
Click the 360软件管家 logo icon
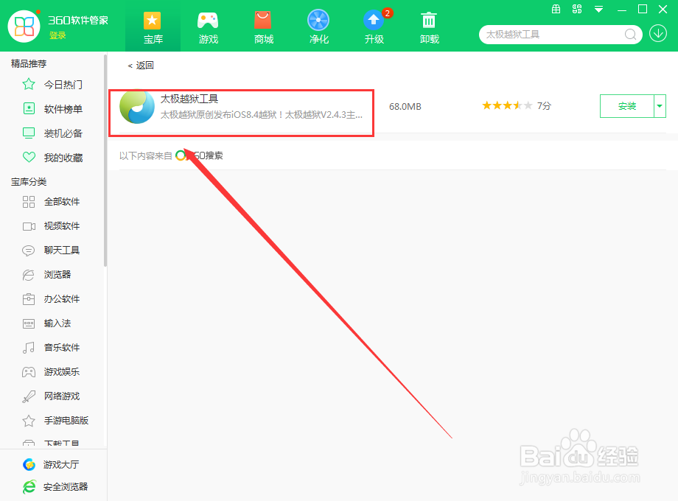coord(24,26)
